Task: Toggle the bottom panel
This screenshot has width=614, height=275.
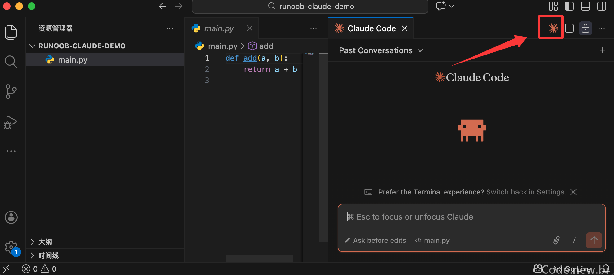Action: (x=585, y=6)
